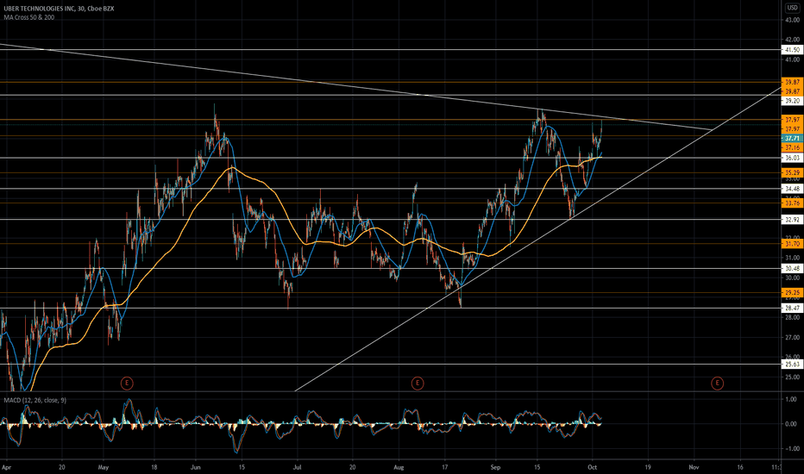The height and width of the screenshot is (474, 804).
Task: Click the current price label 37.71
Action: click(792, 139)
